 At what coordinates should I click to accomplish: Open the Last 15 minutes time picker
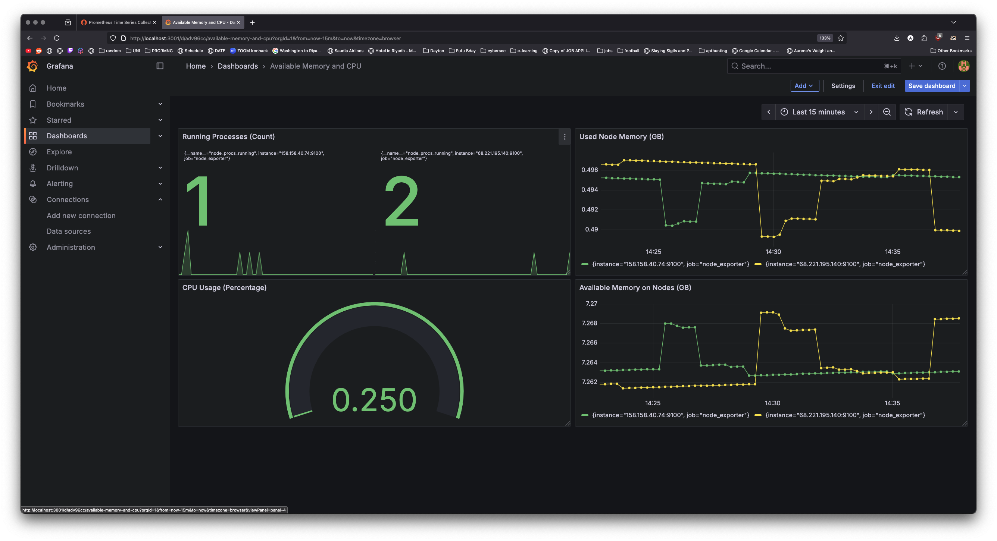[819, 112]
